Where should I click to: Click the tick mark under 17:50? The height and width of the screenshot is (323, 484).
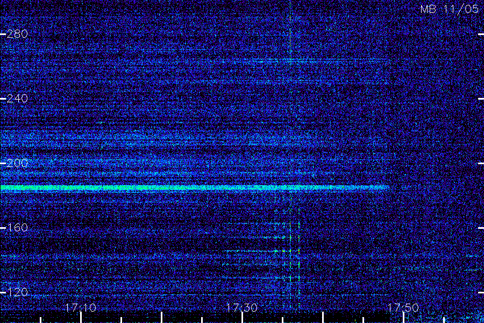(403, 318)
